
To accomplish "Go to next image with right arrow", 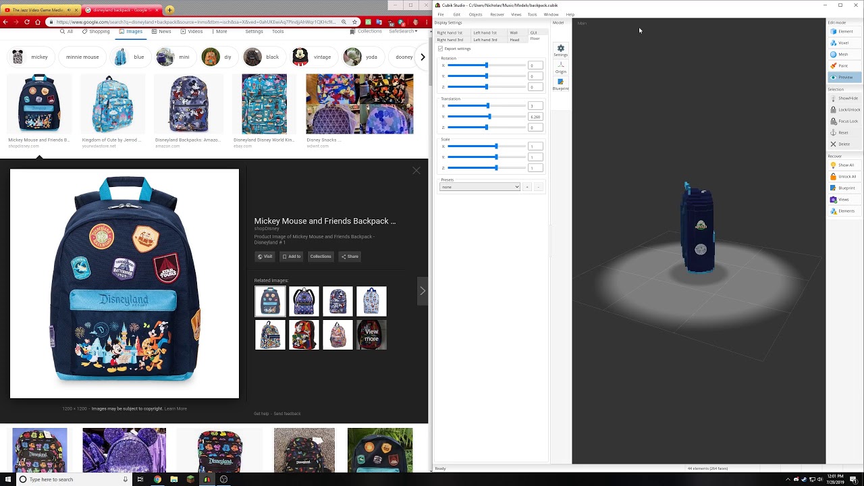I will point(423,291).
